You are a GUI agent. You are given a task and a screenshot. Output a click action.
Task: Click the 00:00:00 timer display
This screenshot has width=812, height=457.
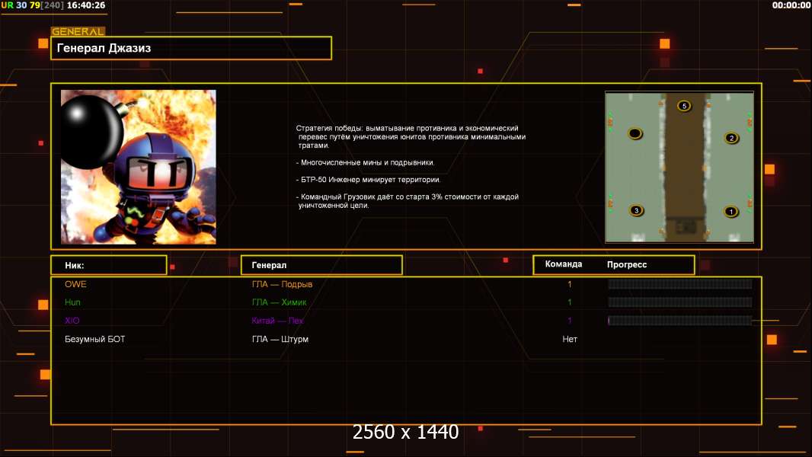(x=791, y=5)
